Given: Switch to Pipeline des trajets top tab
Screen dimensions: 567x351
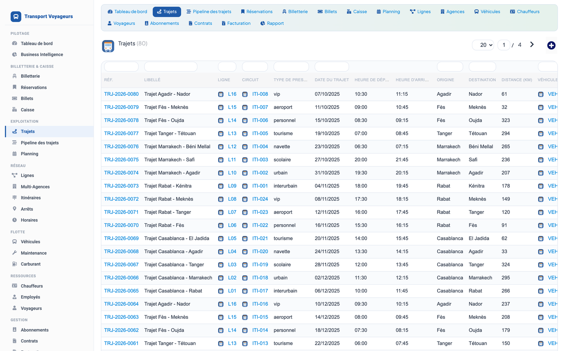Looking at the screenshot, I should [x=209, y=12].
